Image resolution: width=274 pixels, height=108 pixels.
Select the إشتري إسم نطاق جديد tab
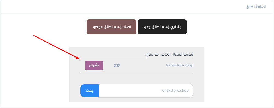(162, 27)
